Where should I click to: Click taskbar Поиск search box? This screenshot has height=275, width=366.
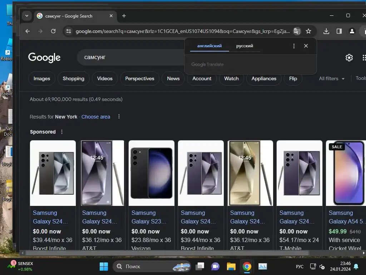(x=152, y=266)
